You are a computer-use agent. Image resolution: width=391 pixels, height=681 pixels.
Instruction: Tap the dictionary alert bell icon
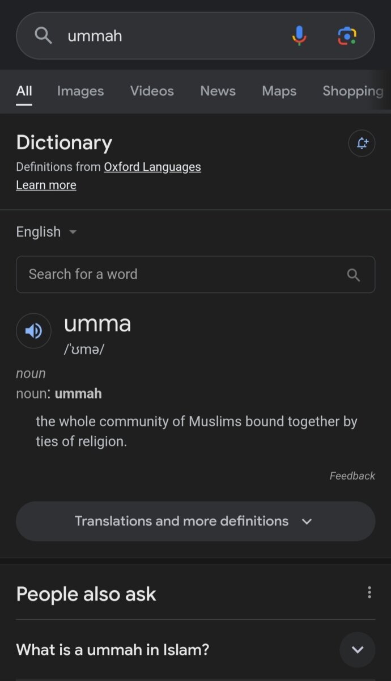tap(362, 143)
